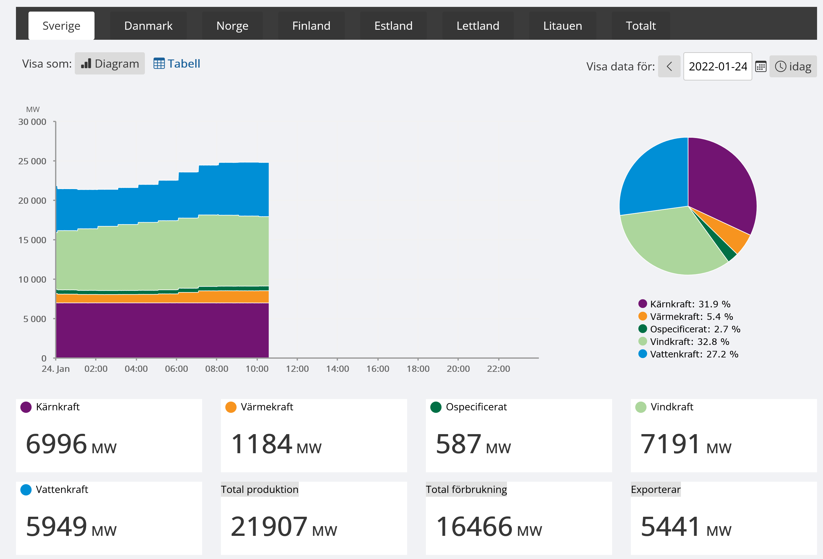Click the light green dot on Vindkraft card
This screenshot has width=823, height=559.
point(641,407)
